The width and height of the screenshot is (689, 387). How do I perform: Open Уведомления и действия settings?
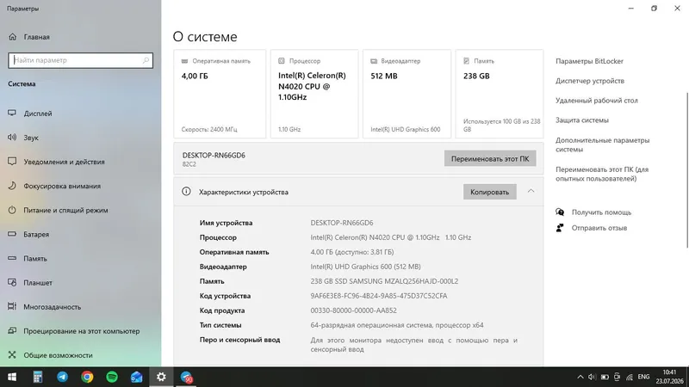(x=56, y=162)
